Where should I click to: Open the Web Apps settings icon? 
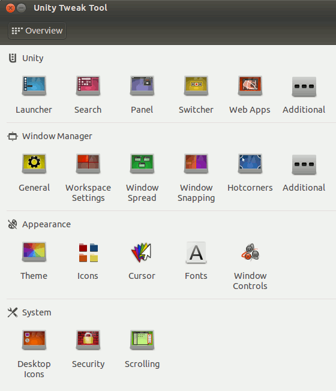pyautogui.click(x=250, y=86)
